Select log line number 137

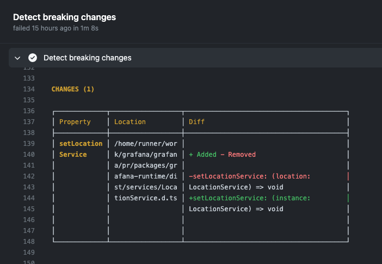[29, 122]
